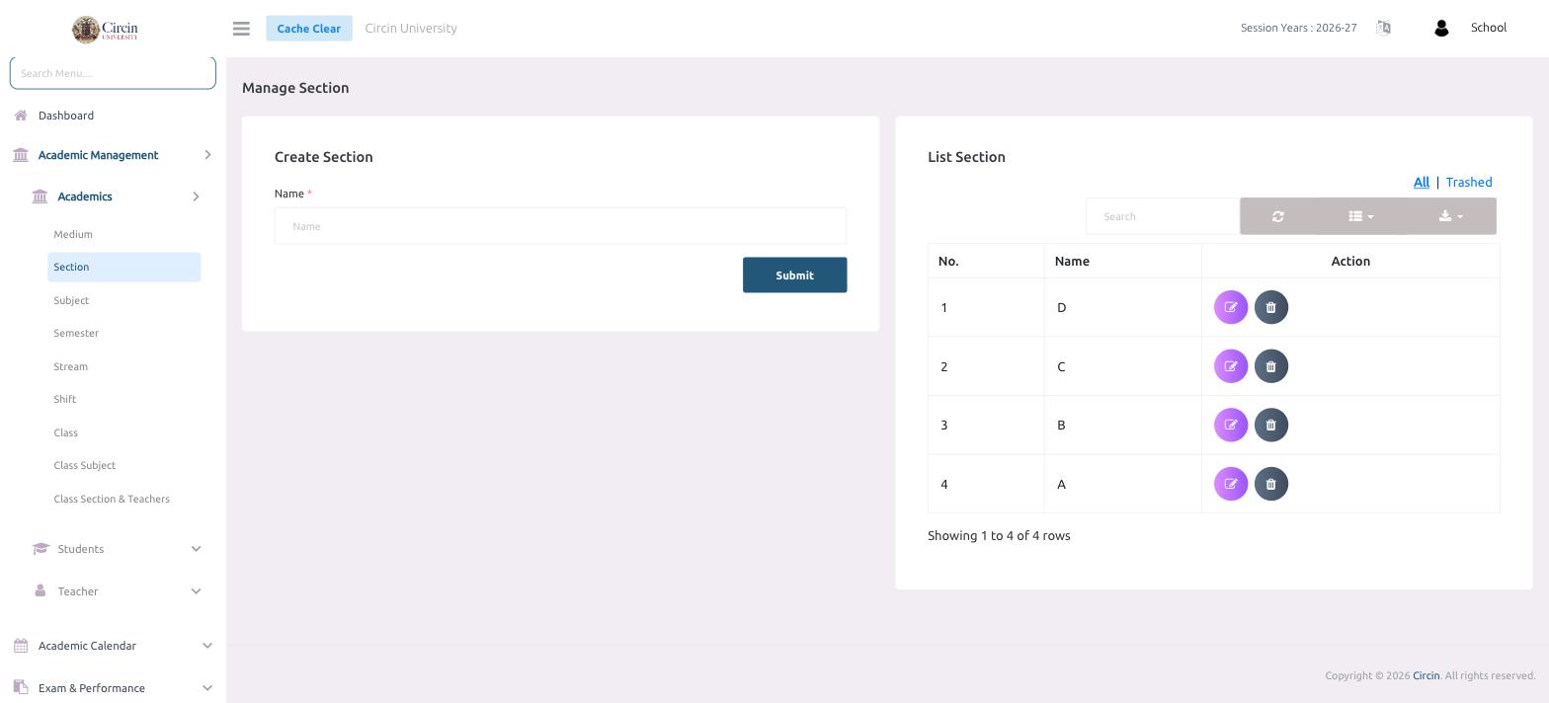This screenshot has width=1549, height=703.
Task: Open the Shift menu item
Action: point(64,399)
